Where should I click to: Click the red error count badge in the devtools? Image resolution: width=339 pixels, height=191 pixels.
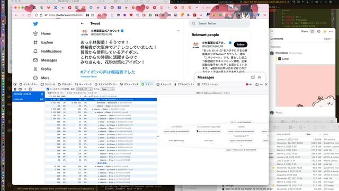tap(249, 84)
